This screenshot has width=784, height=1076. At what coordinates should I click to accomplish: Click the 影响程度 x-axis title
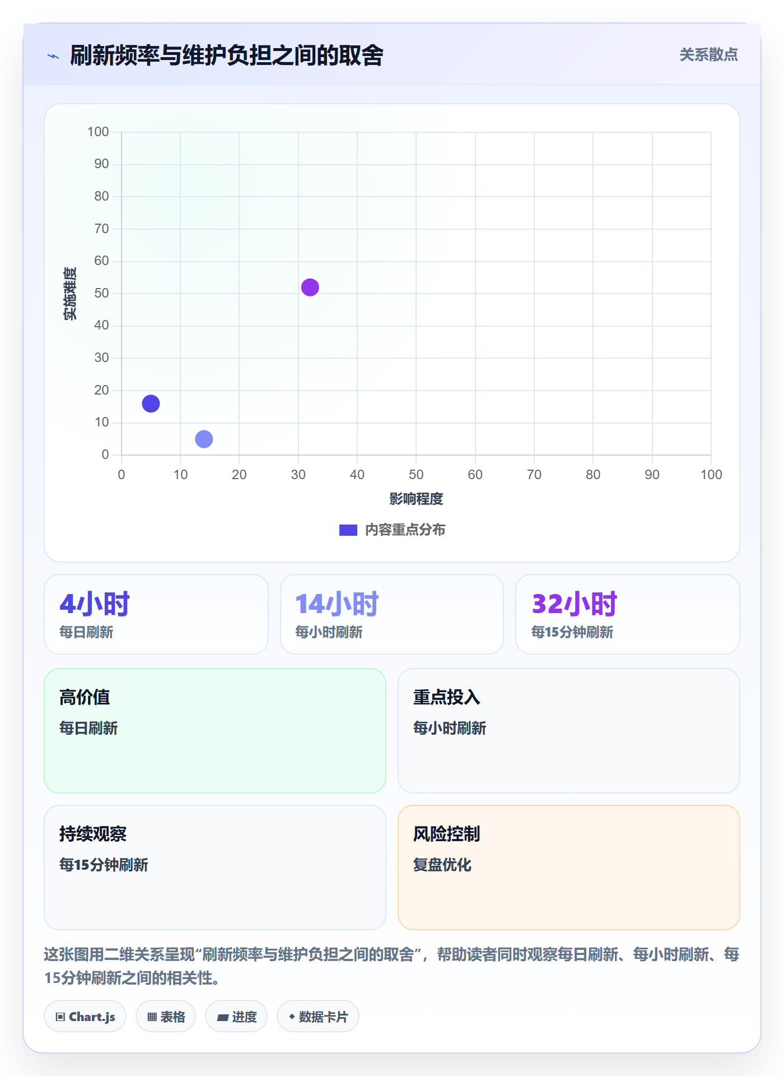(416, 499)
